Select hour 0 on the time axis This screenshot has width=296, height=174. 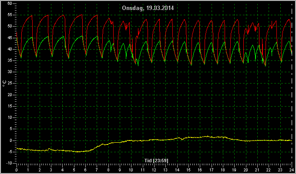(x=17, y=170)
